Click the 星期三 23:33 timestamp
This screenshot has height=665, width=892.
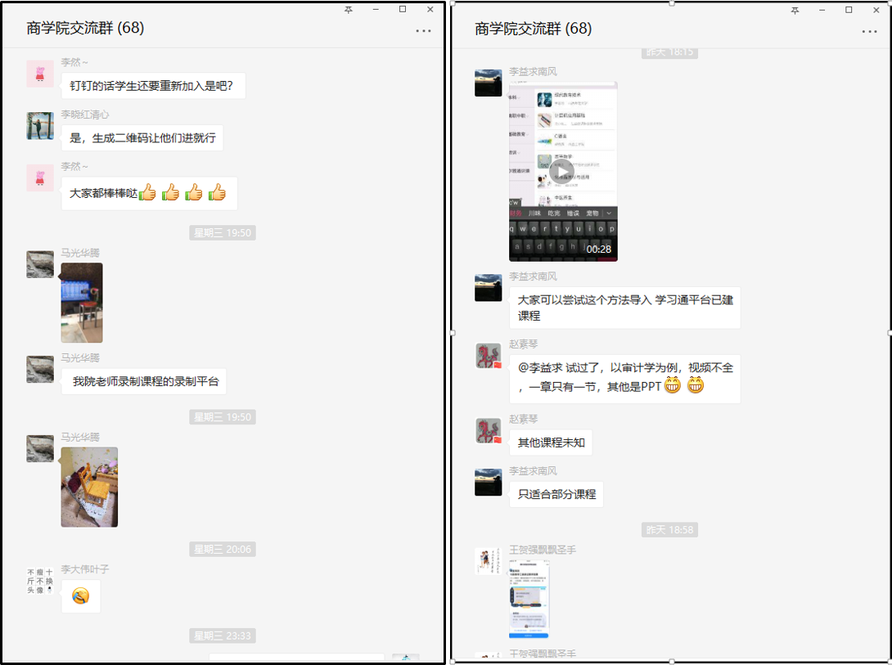point(223,636)
